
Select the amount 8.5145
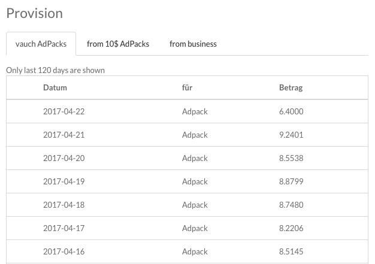click(291, 251)
